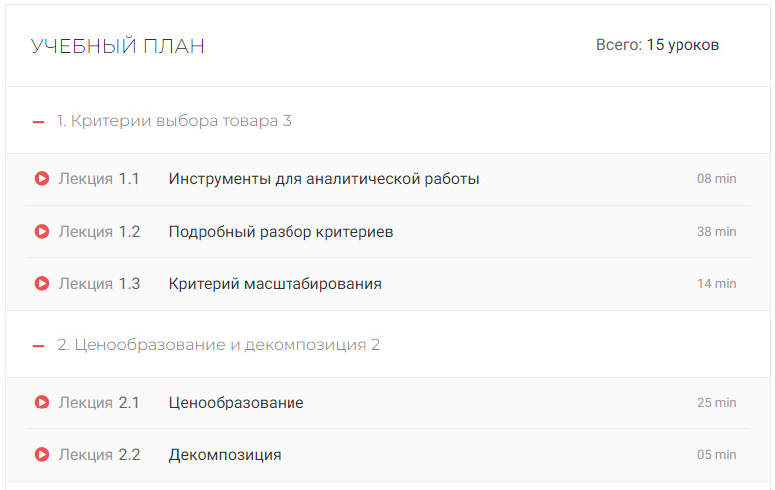The image size is (775, 490).
Task: Toggle the Критерии выбора товара section header
Action: [173, 121]
